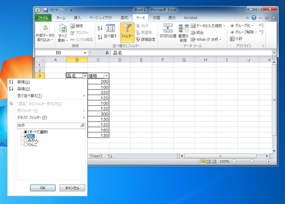
Task: Click the Undo icon in quick access toolbar
Action: [x=52, y=10]
